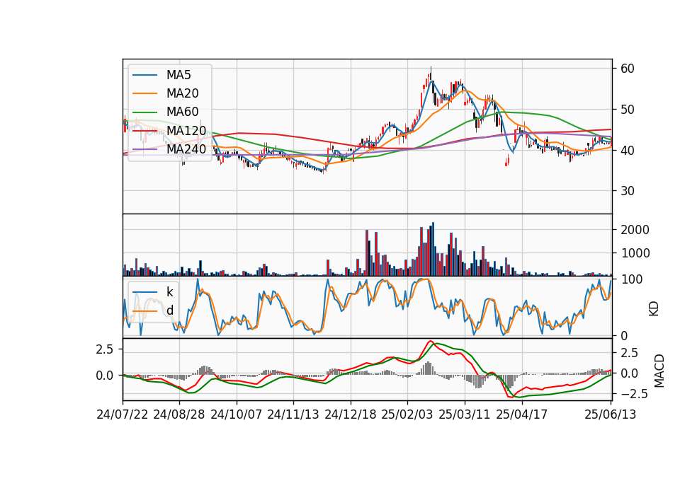Click the green MA60 legend line sample
680x488 pixels.
[144, 112]
